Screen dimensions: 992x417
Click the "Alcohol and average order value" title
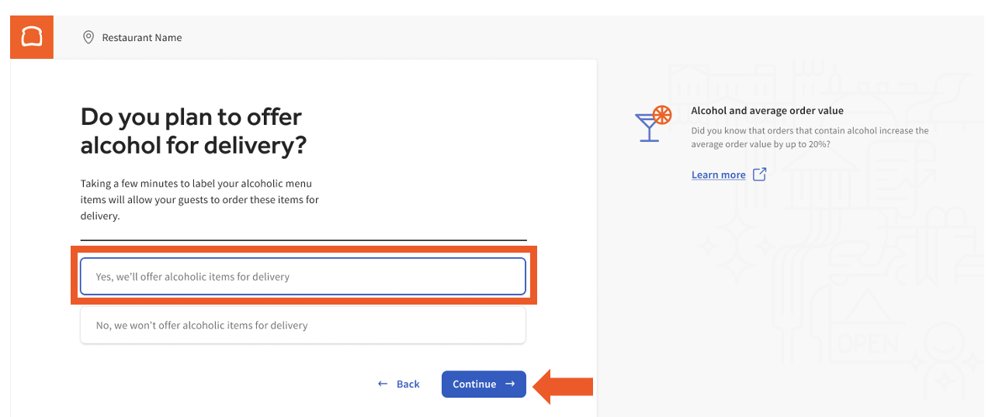(767, 111)
